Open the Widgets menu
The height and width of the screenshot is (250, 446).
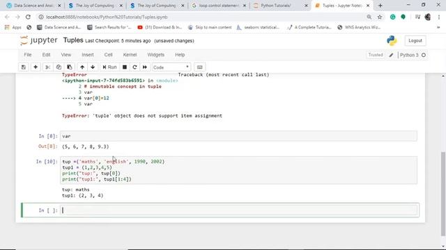point(155,55)
